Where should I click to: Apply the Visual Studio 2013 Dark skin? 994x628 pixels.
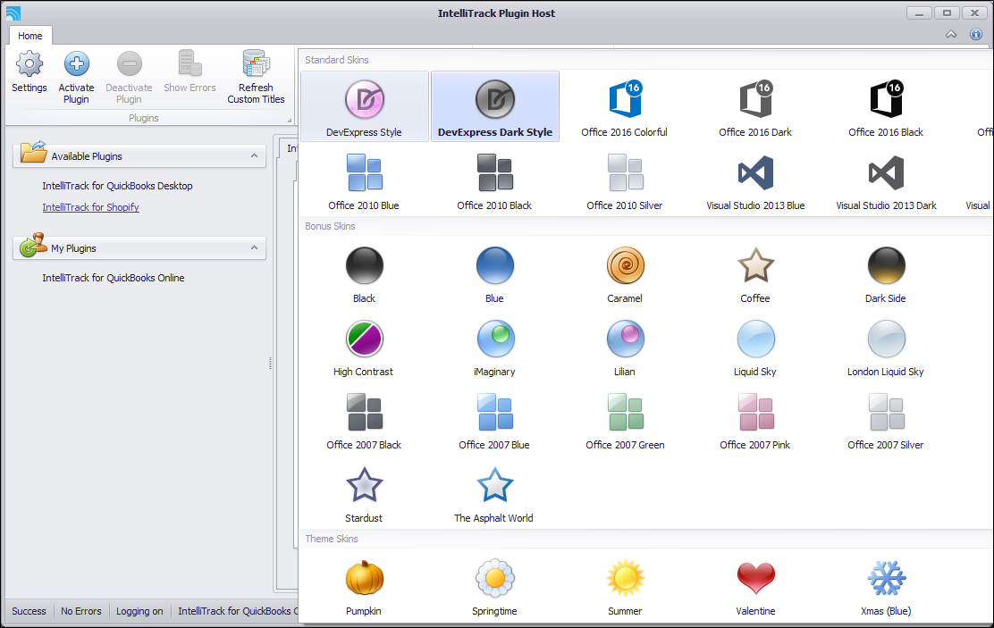886,180
